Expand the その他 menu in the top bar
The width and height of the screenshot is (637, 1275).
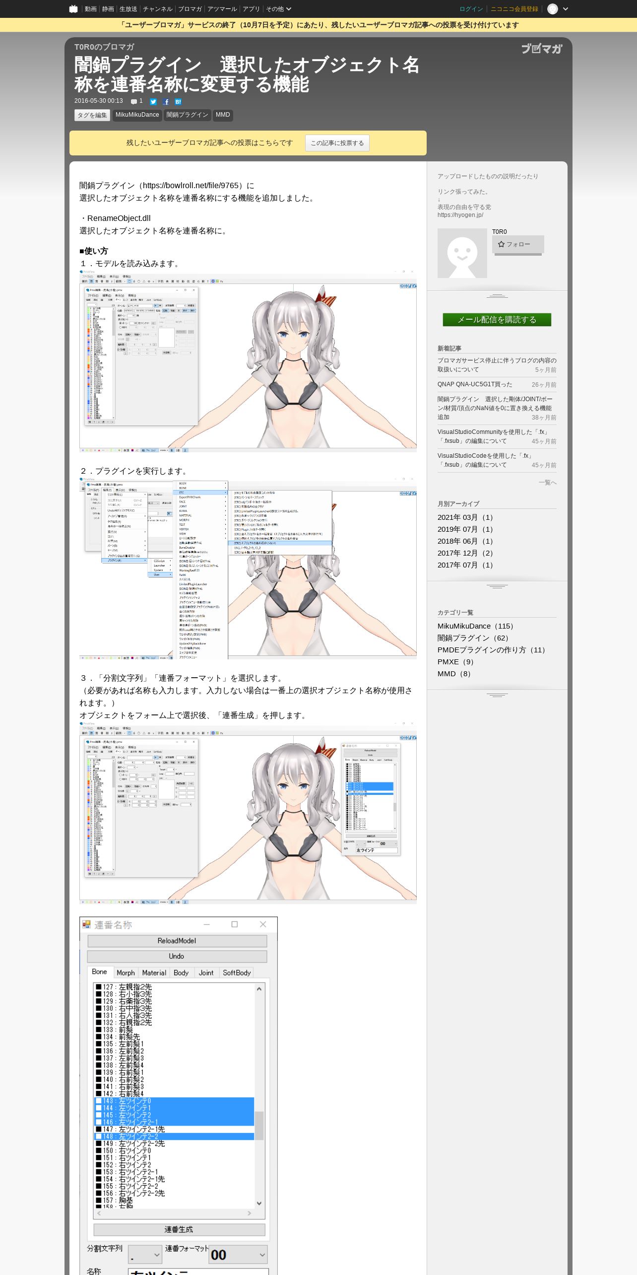(278, 9)
